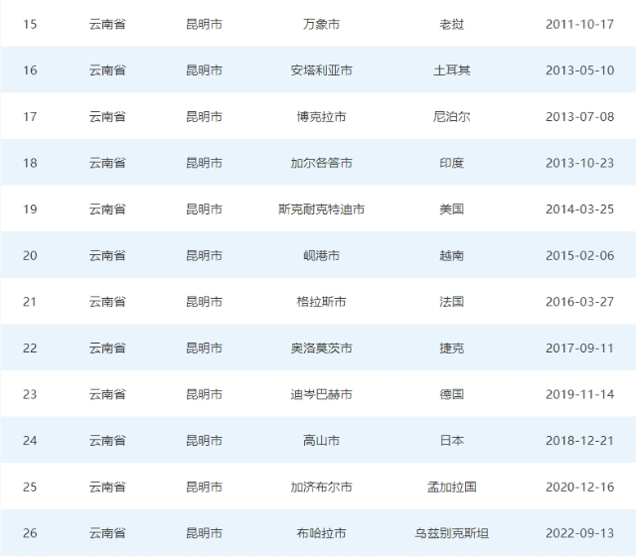Click the date 2011-10-17
This screenshot has width=636, height=557.
[579, 24]
